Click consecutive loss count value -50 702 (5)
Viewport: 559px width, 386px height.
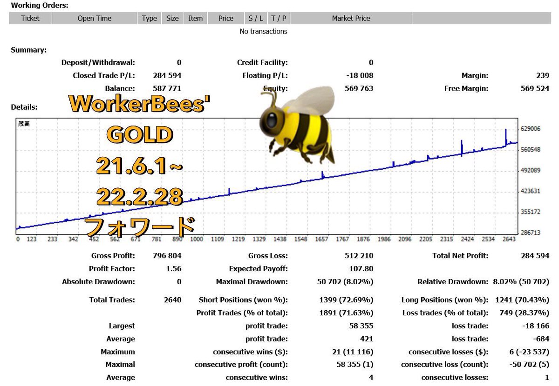pyautogui.click(x=529, y=365)
